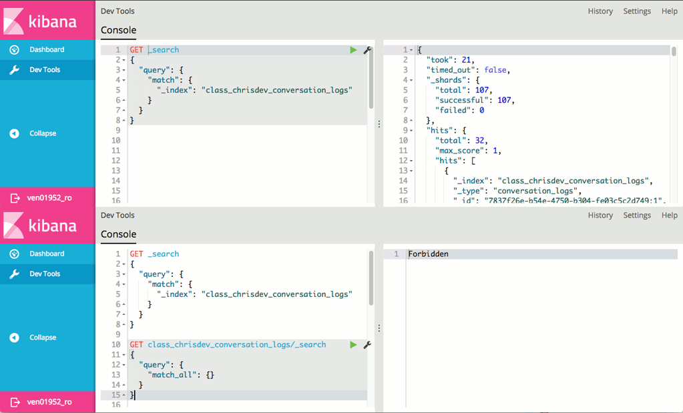Go to Dashboard from the lower sidebar
Image resolution: width=683 pixels, height=413 pixels.
pos(47,254)
